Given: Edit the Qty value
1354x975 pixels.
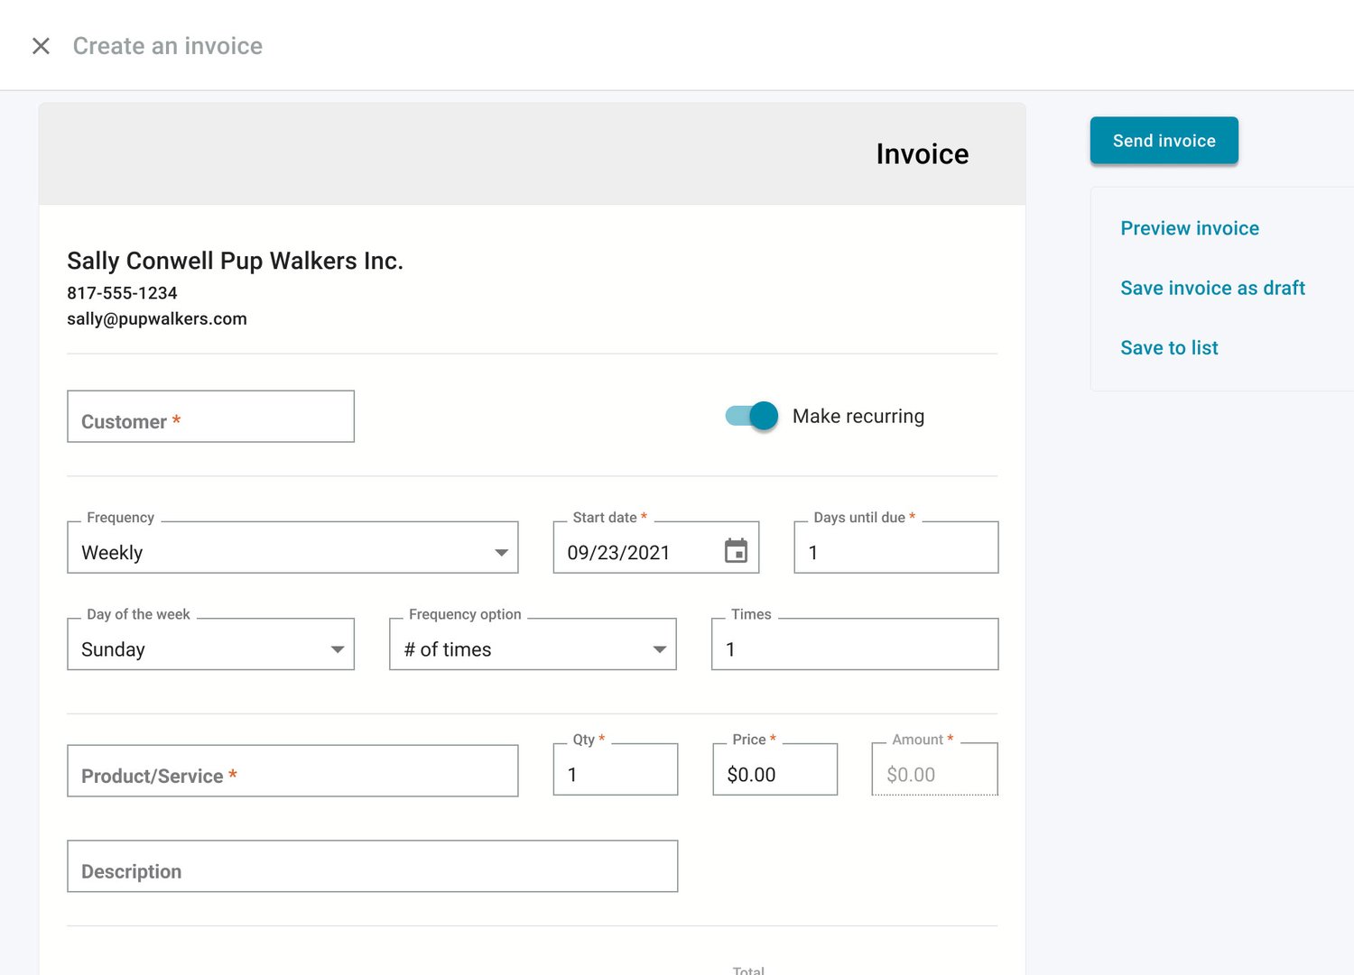Looking at the screenshot, I should [615, 773].
